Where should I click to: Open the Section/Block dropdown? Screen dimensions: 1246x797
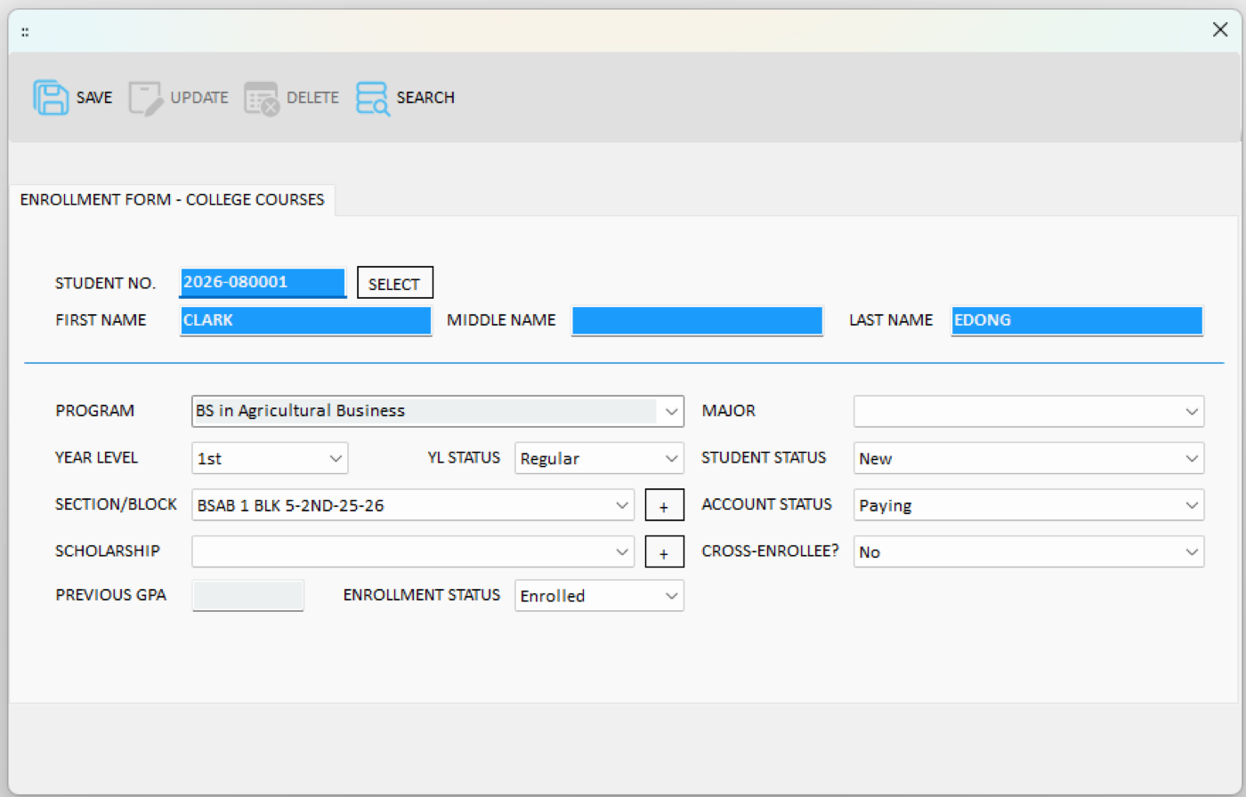[413, 505]
